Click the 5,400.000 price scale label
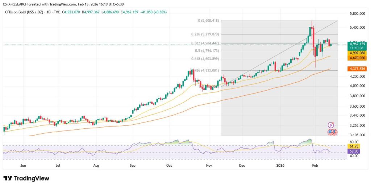This screenshot has width=371, height=187. click(x=357, y=28)
